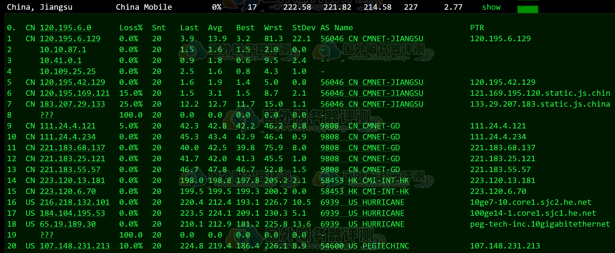Click the Best column header
The height and width of the screenshot is (253, 615).
click(x=246, y=28)
